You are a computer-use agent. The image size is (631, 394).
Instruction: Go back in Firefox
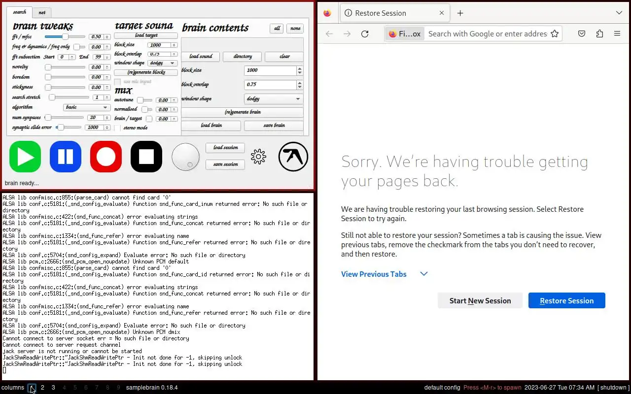point(329,33)
